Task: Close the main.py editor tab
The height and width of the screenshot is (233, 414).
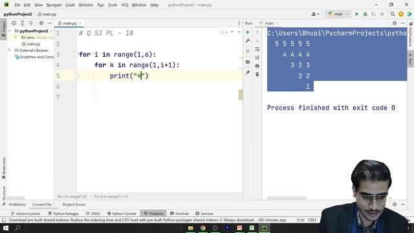Action: pos(80,23)
